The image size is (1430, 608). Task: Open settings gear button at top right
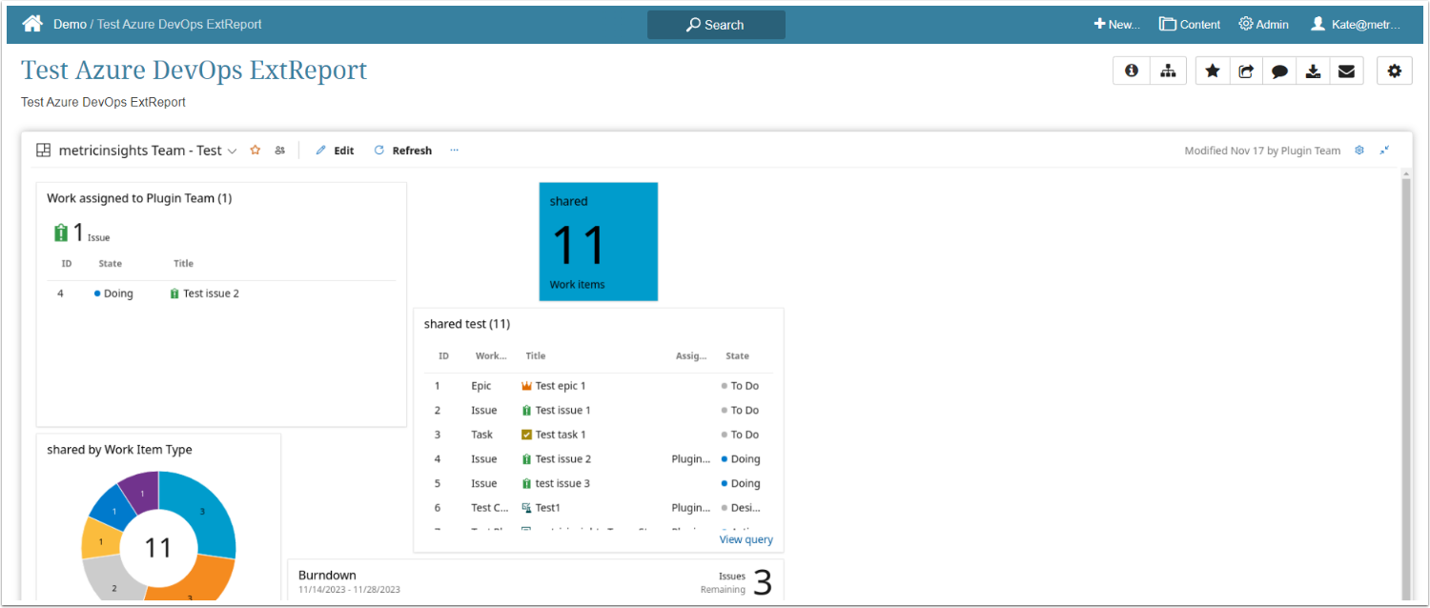click(1394, 71)
